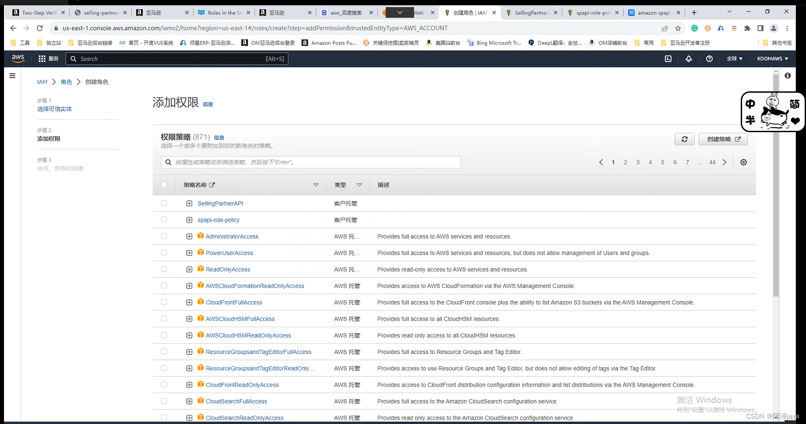Switch to the aws_百度搜索 tab
This screenshot has height=424, width=806.
tap(348, 12)
